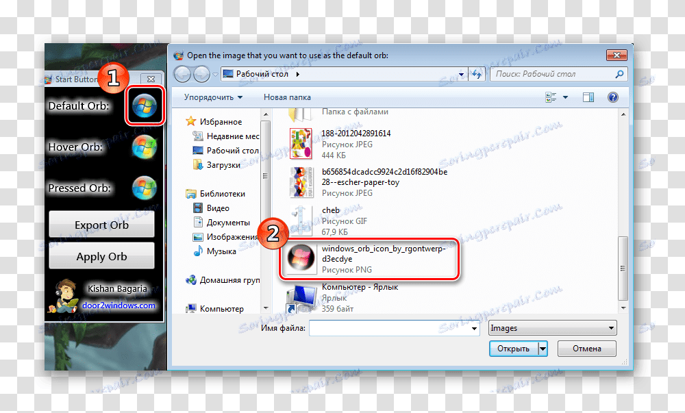Click the Видео film icon
The height and width of the screenshot is (413, 685).
tap(198, 208)
